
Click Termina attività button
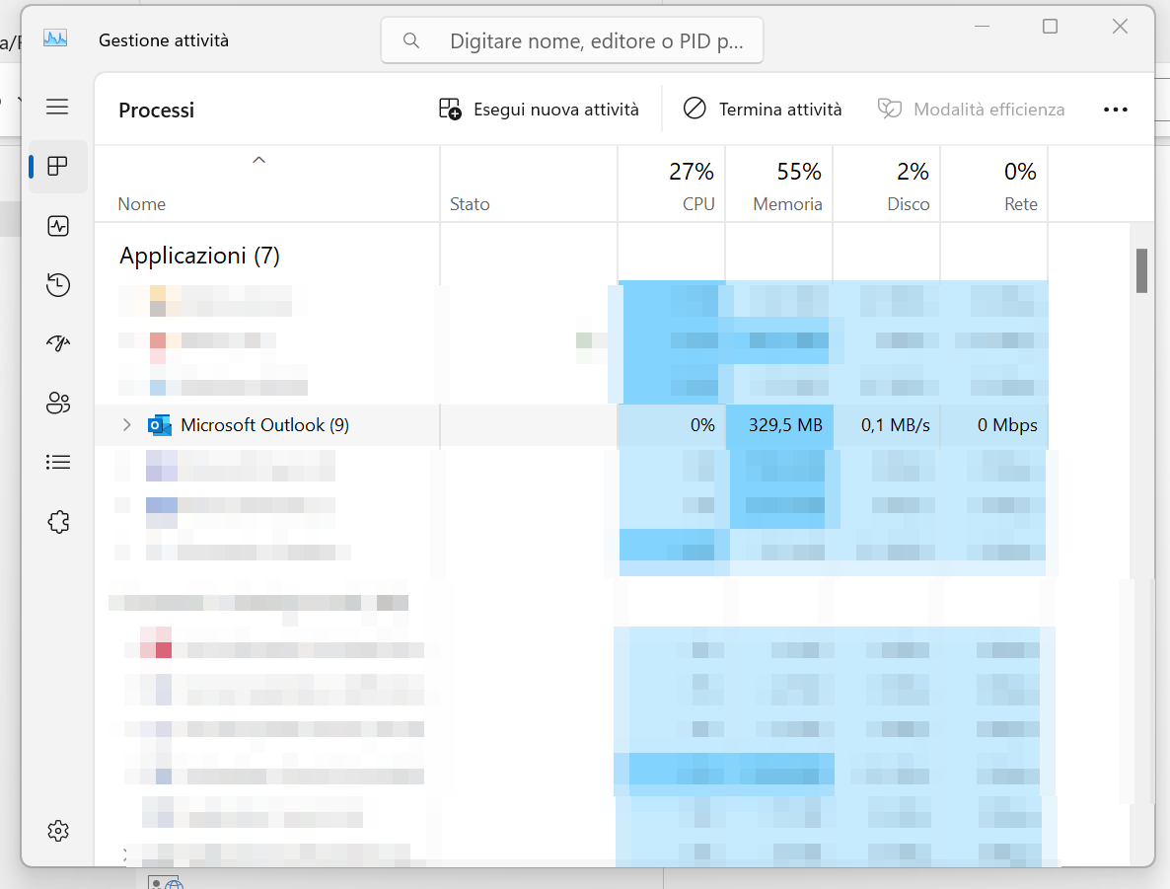pyautogui.click(x=763, y=109)
